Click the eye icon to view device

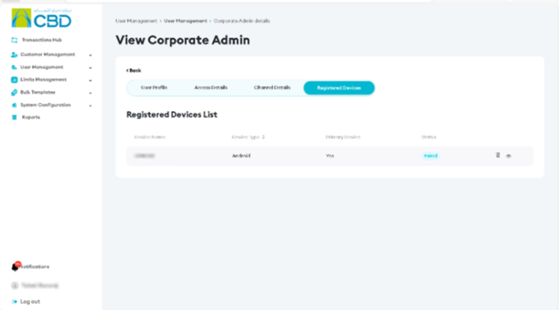coord(508,156)
